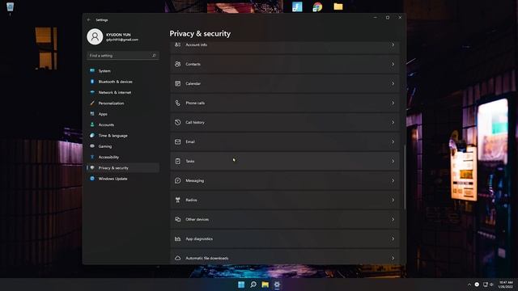Click the Account info icon
The image size is (518, 291).
178,44
